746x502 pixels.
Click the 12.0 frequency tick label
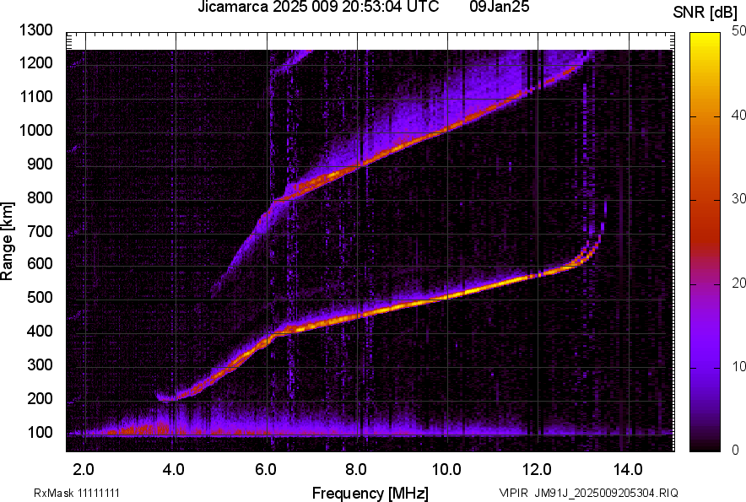tap(538, 470)
